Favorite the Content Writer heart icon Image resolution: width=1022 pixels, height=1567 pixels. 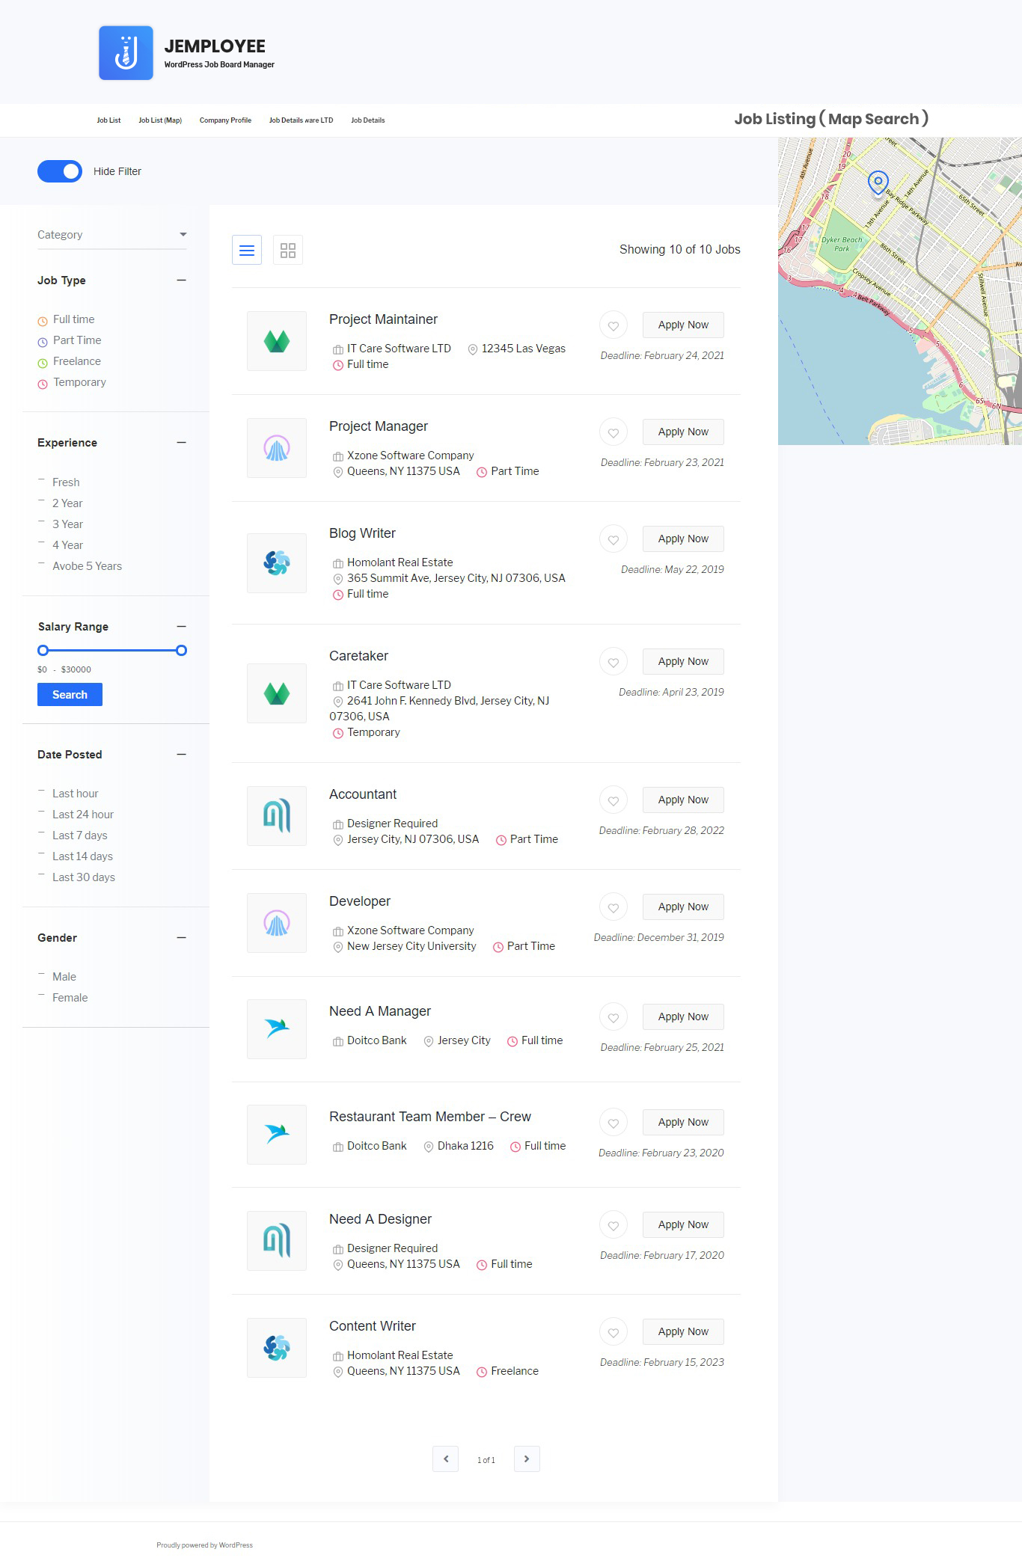click(613, 1332)
